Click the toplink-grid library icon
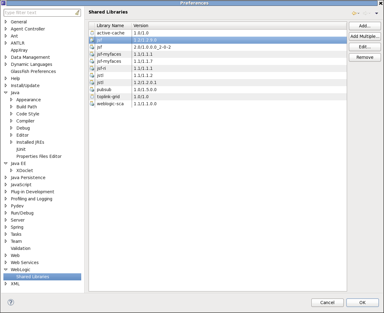384x313 pixels. coord(92,97)
